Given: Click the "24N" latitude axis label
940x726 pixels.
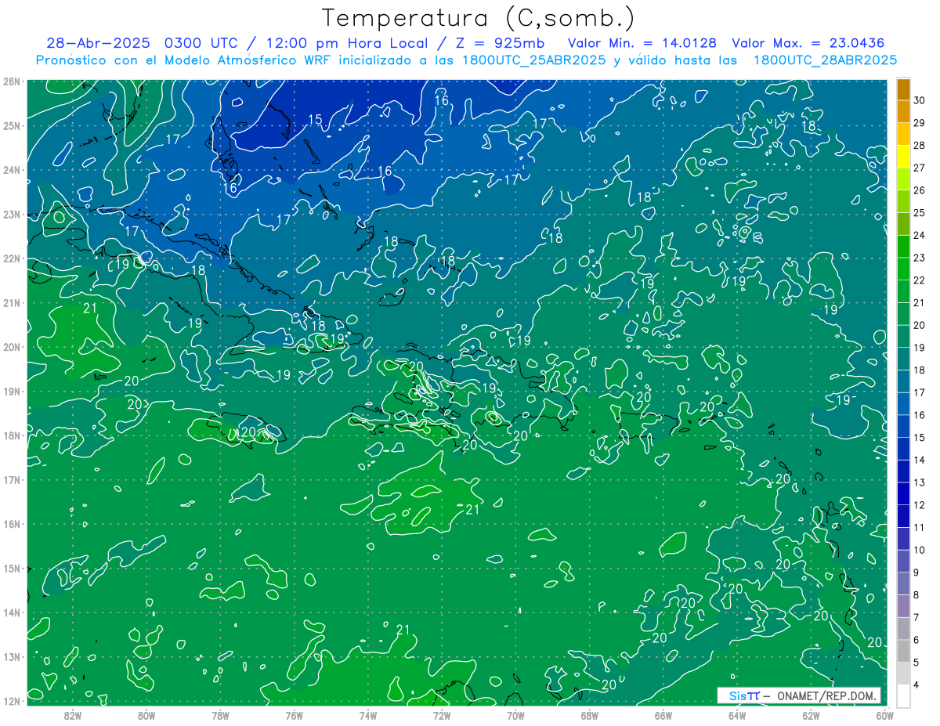Looking at the screenshot, I should (12, 170).
